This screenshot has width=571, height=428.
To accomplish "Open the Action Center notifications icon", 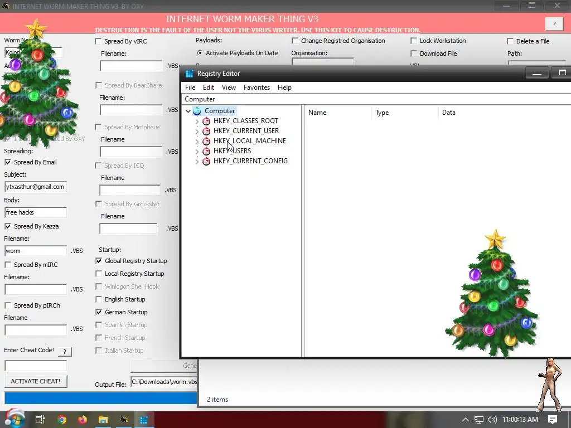I will click(x=553, y=420).
